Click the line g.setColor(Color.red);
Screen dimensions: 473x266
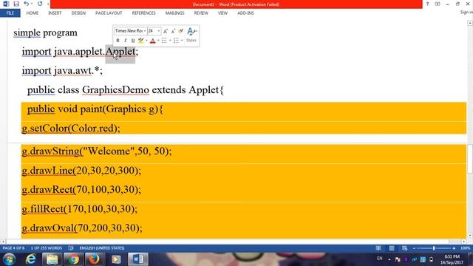(71, 129)
